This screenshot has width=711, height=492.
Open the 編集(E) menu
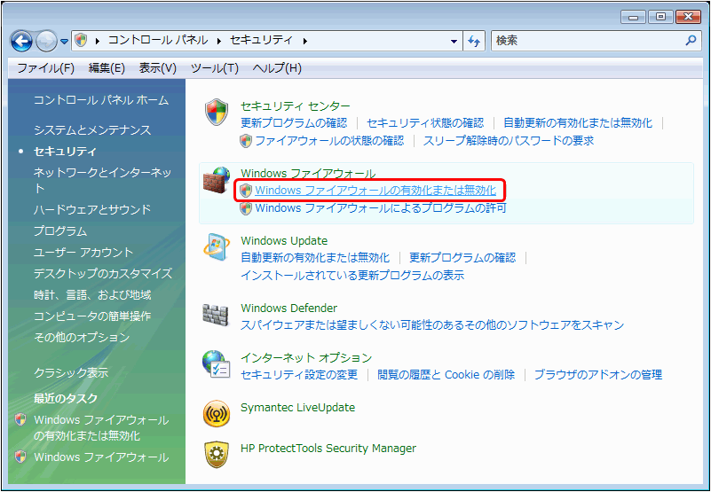(107, 68)
